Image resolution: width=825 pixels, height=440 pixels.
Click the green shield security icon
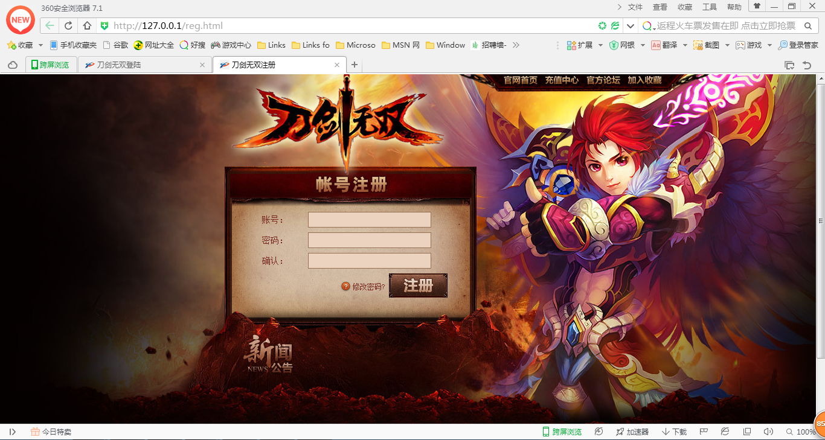pyautogui.click(x=104, y=26)
